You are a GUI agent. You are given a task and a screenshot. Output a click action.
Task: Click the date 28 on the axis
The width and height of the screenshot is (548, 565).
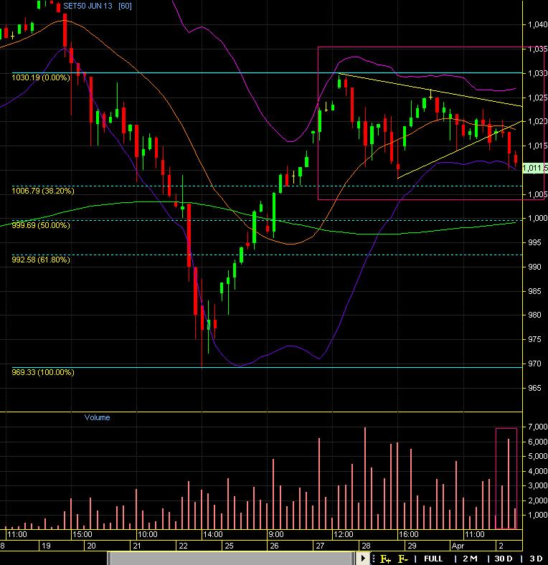click(366, 546)
